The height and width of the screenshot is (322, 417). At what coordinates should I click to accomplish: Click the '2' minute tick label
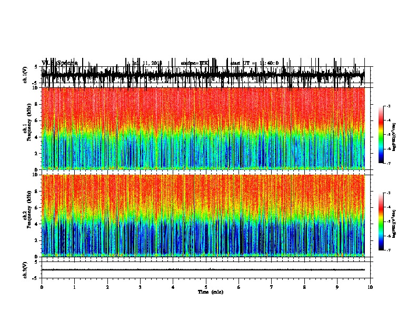[107, 287]
